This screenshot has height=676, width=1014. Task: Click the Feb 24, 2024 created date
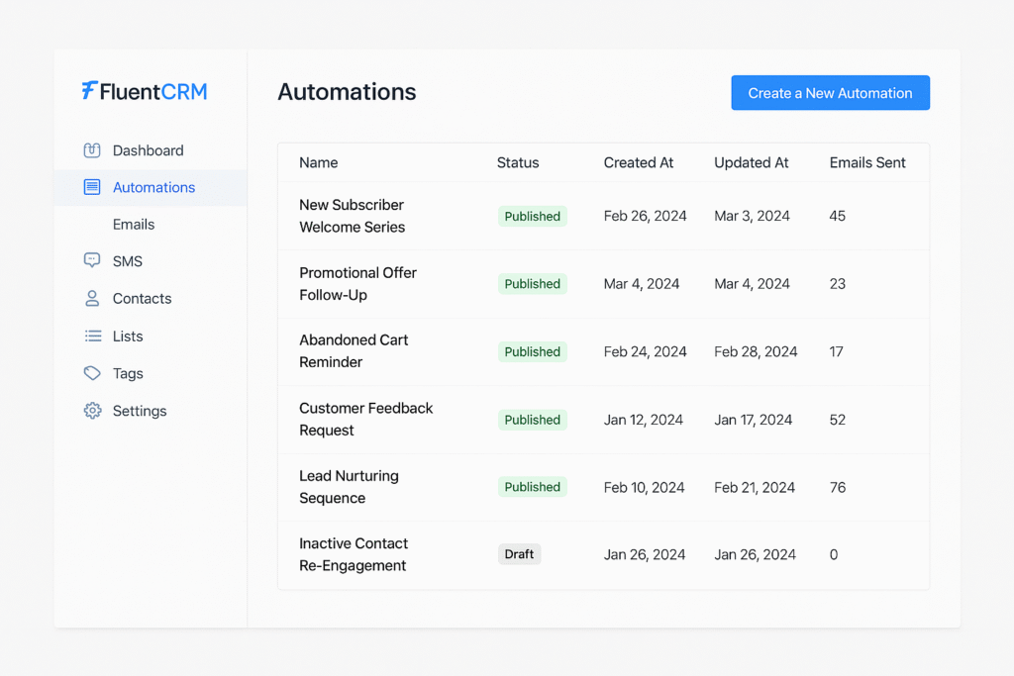(x=646, y=351)
